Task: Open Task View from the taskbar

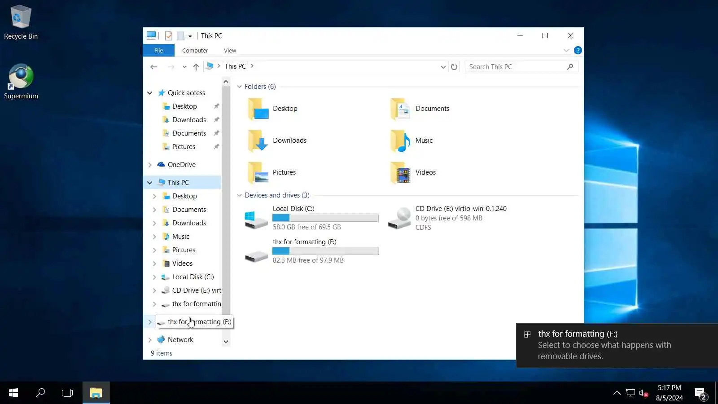Action: tap(67, 393)
